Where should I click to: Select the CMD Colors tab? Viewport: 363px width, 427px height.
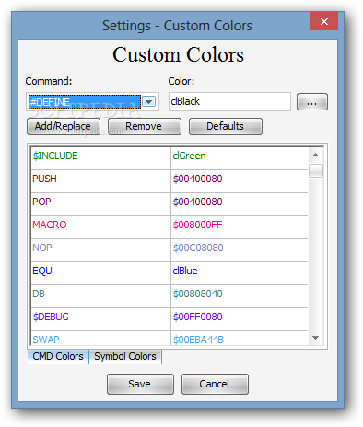point(58,356)
